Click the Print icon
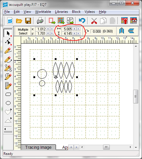The width and height of the screenshot is (142, 159). 40,21
